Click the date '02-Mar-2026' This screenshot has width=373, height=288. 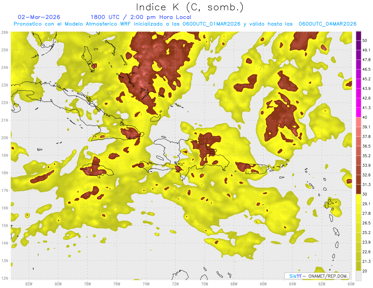[39, 17]
